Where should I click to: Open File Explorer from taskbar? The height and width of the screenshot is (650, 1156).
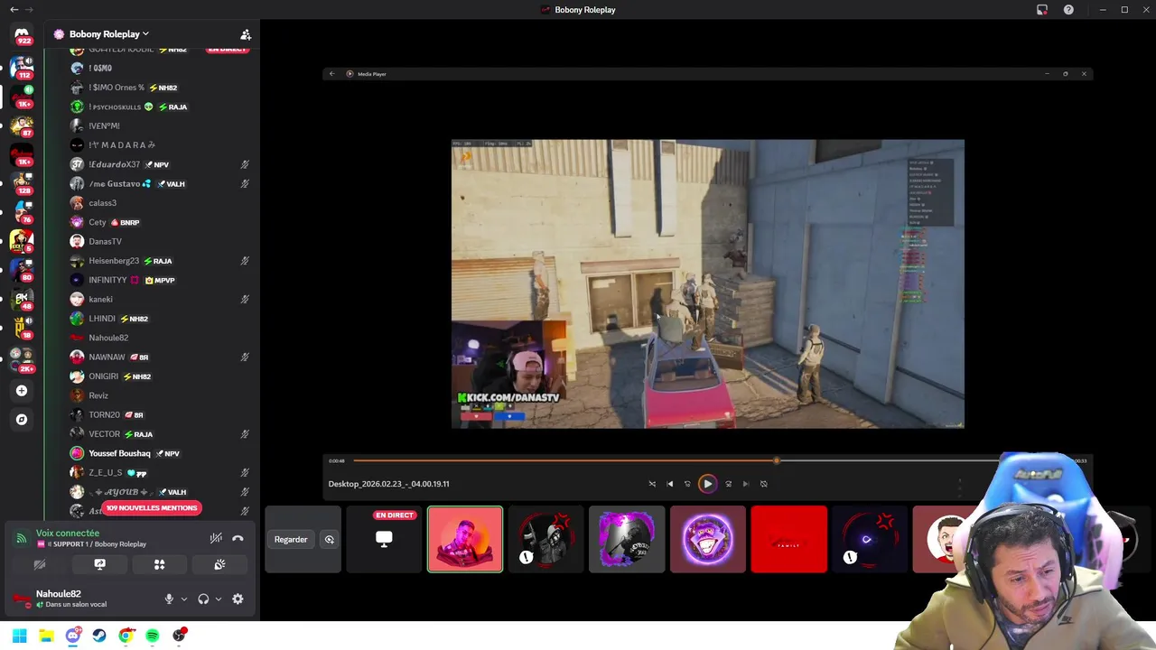pyautogui.click(x=46, y=636)
